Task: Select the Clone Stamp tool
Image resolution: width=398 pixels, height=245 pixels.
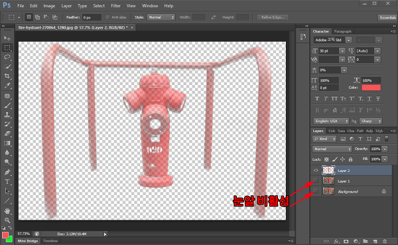Action: [7, 115]
